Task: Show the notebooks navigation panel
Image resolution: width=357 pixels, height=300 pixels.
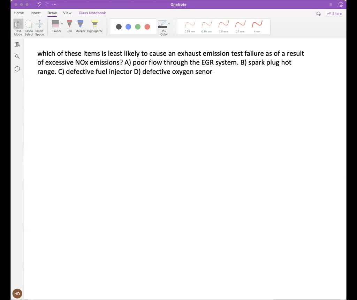Action: [x=17, y=44]
